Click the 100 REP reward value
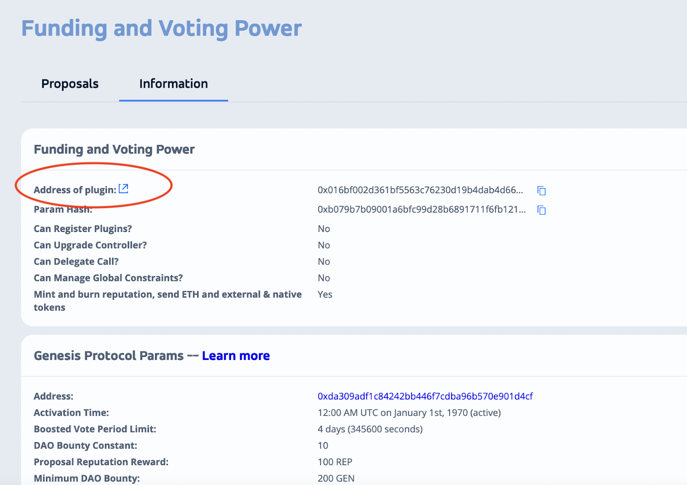Image resolution: width=687 pixels, height=485 pixels. pyautogui.click(x=335, y=462)
